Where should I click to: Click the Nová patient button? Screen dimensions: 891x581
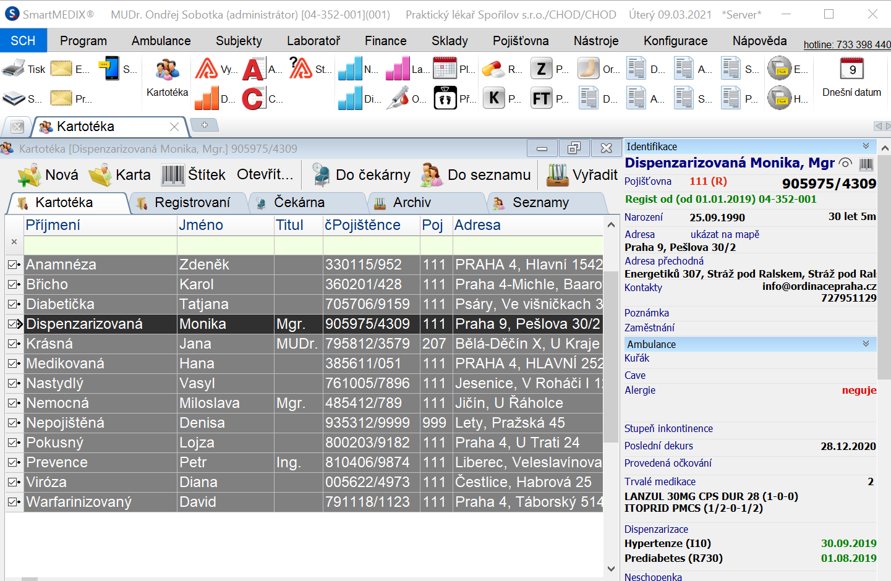pyautogui.click(x=48, y=175)
